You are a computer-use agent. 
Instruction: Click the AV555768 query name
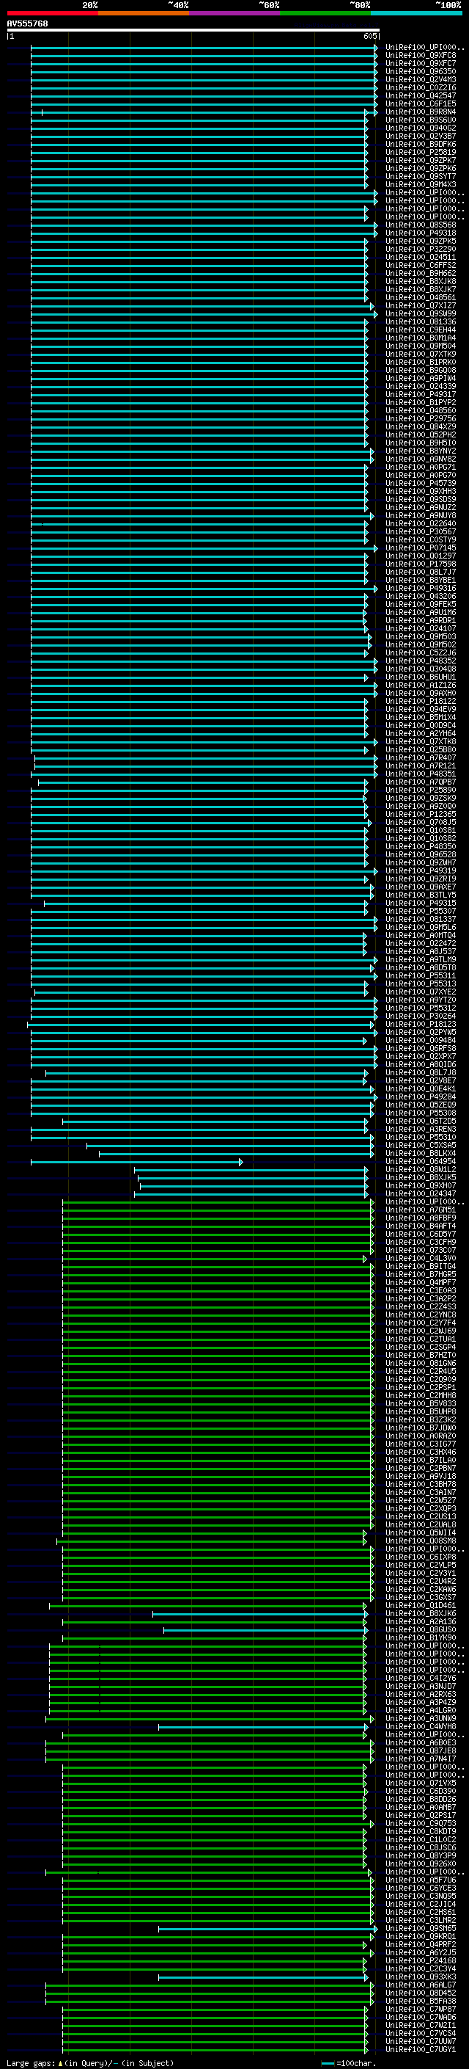point(27,23)
